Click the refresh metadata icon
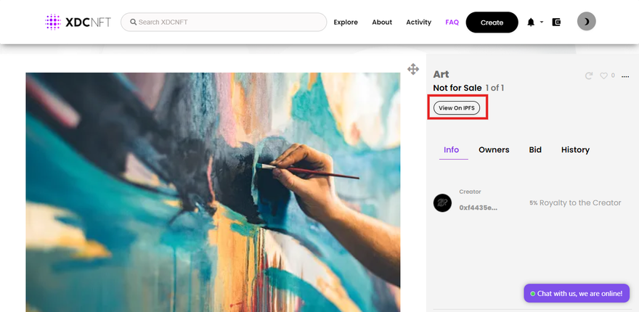The width and height of the screenshot is (639, 312). pos(588,75)
